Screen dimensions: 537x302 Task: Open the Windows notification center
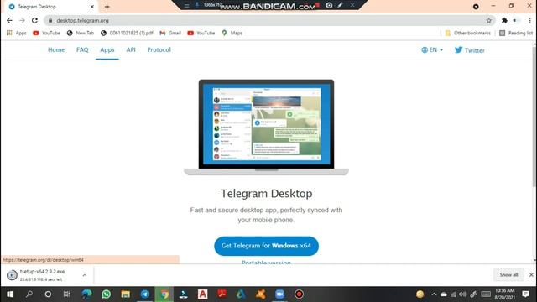pyautogui.click(x=526, y=294)
